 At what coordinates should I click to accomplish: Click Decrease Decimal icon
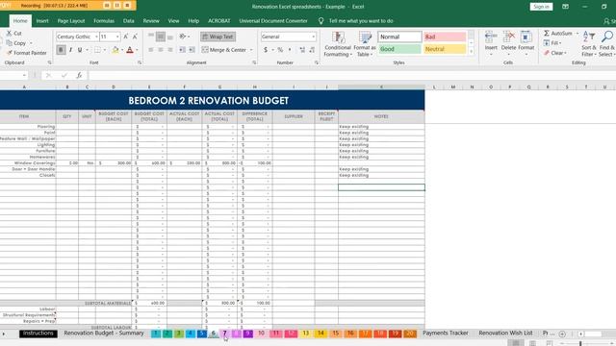coord(312,50)
